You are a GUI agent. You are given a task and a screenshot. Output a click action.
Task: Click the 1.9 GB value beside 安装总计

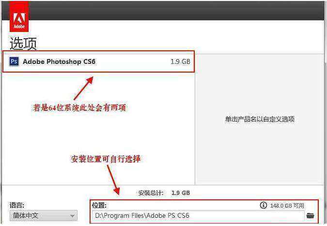[x=181, y=193]
